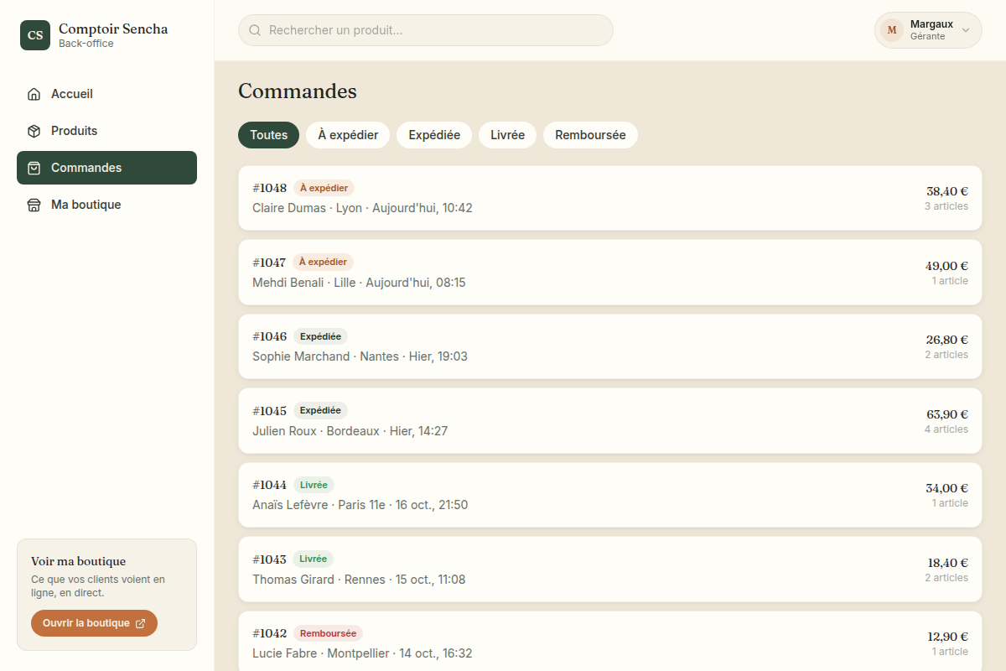Screen dimensions: 1006x671
Task: Open order #1045
Action: click(609, 420)
